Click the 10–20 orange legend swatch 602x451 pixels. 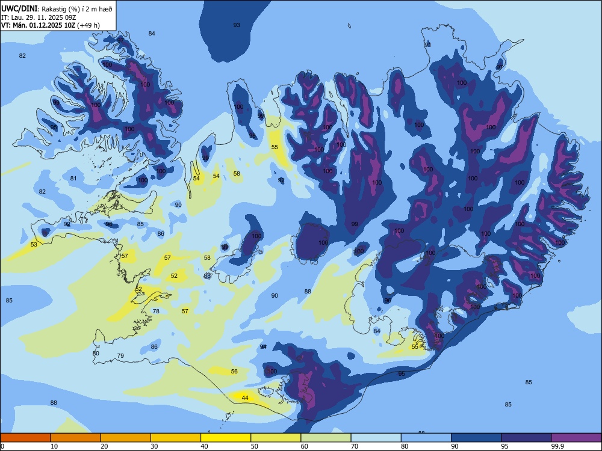tap(76, 438)
